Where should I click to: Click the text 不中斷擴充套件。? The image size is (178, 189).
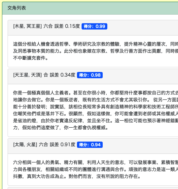coord(30,58)
